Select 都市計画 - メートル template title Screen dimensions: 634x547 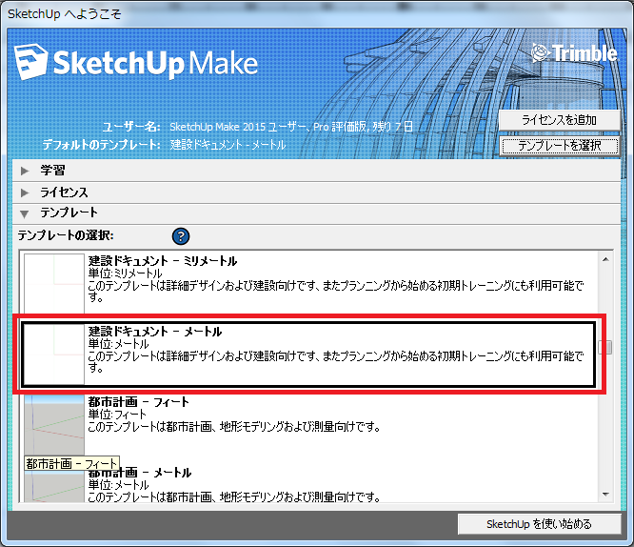[140, 473]
